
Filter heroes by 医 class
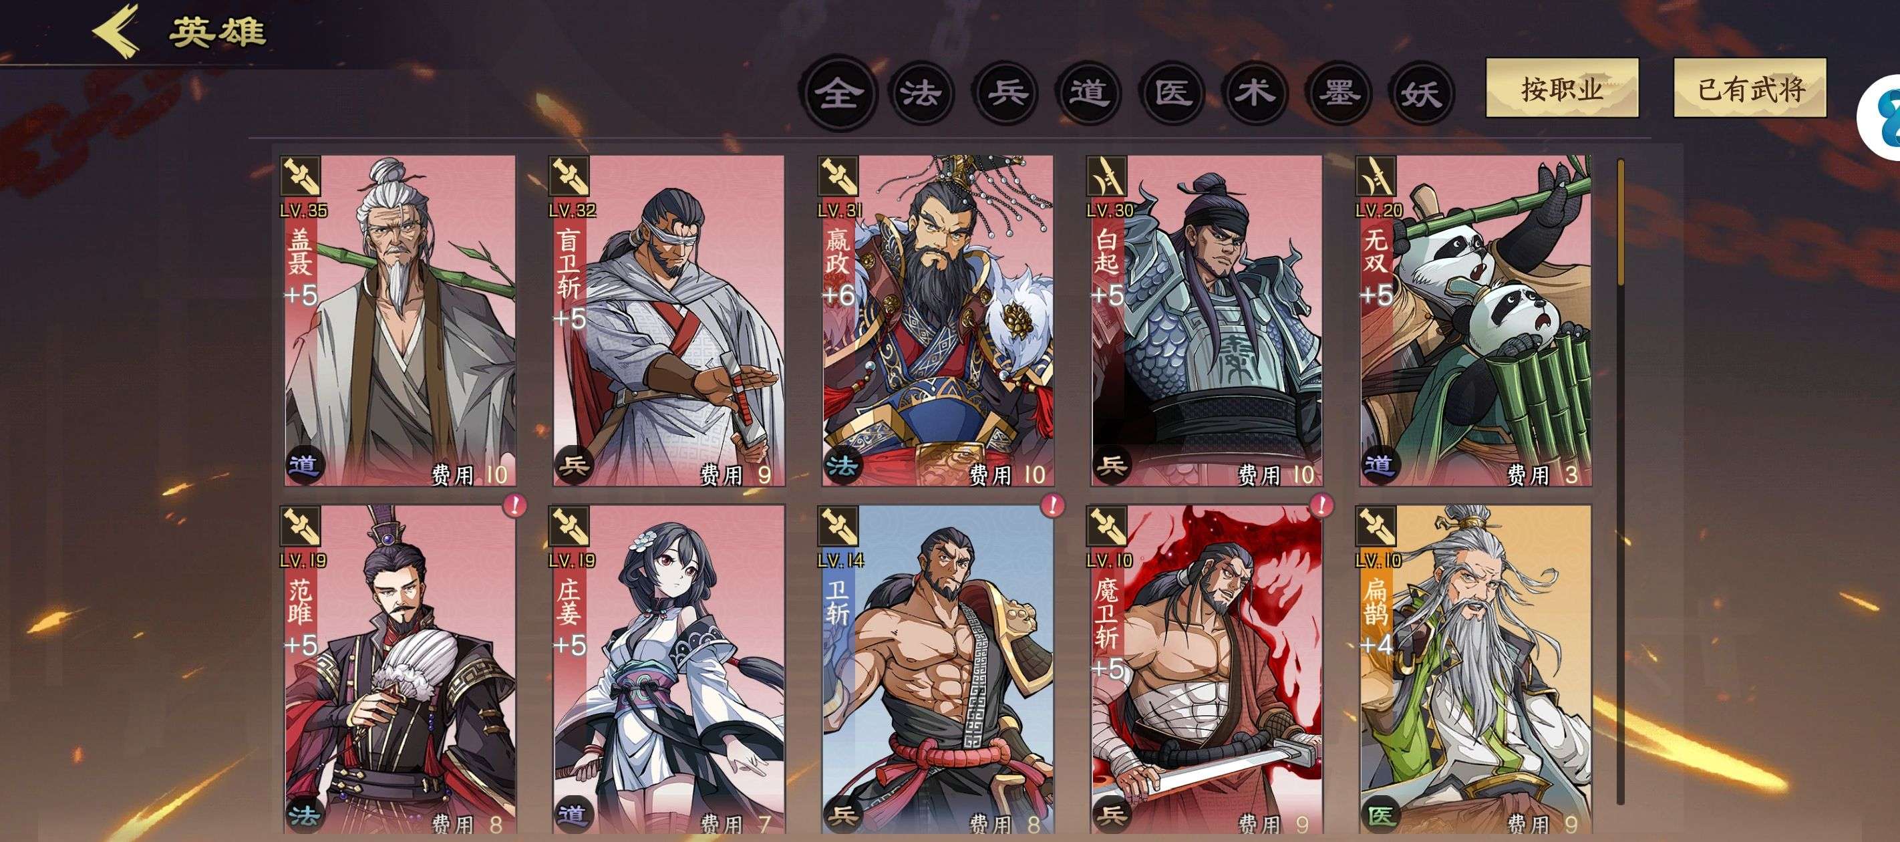tap(1172, 94)
